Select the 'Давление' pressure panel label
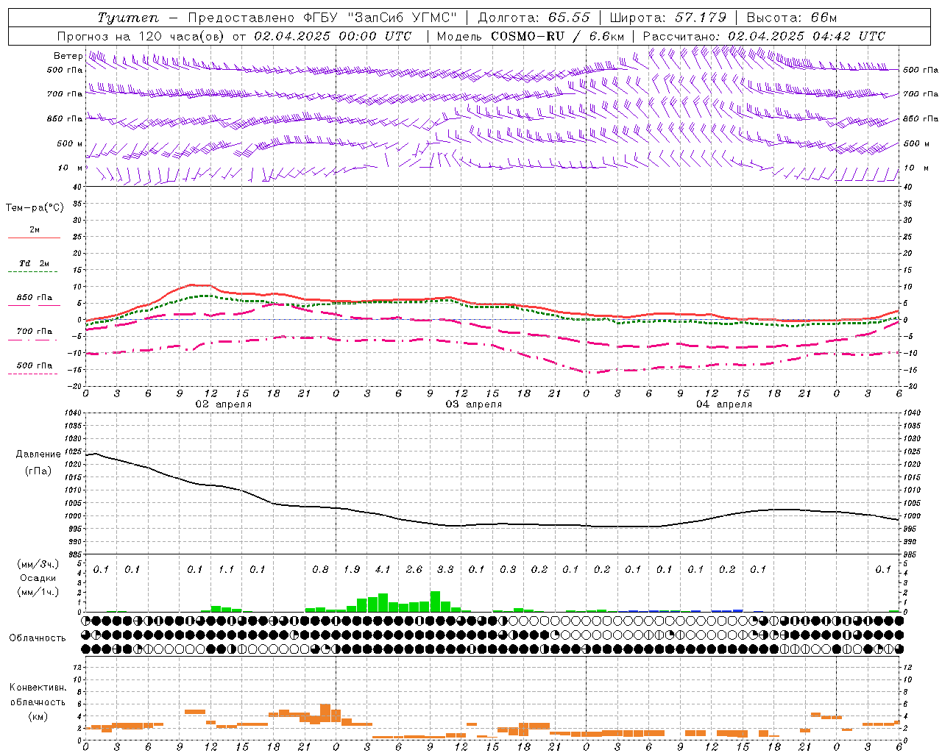The width and height of the screenshot is (942, 753). click(x=38, y=454)
